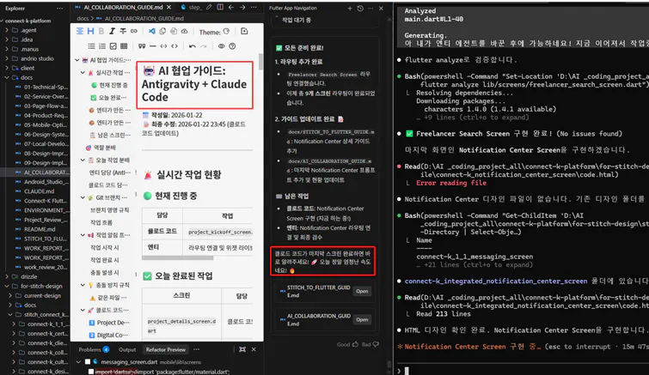This screenshot has width=649, height=375.
Task: Open the bottom panel more tabs ellipsis
Action: (197, 349)
